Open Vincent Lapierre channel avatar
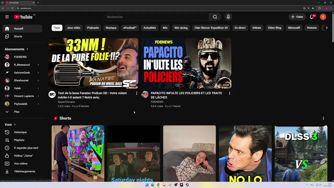 pos(7,96)
